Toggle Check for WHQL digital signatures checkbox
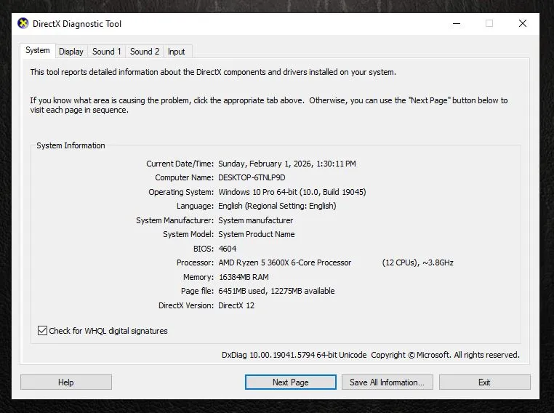The image size is (554, 413). [x=42, y=331]
